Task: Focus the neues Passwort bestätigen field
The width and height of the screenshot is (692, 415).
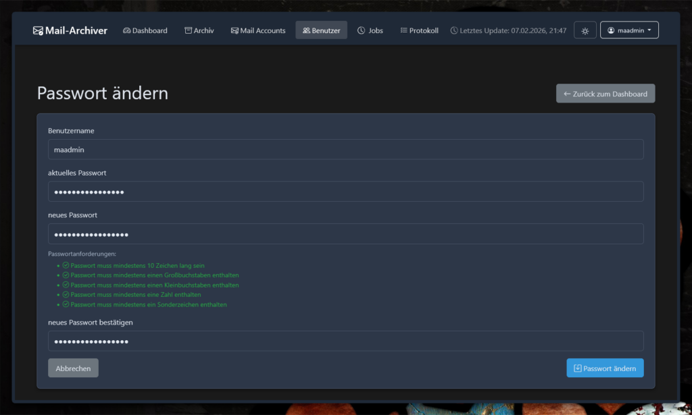Action: click(345, 341)
